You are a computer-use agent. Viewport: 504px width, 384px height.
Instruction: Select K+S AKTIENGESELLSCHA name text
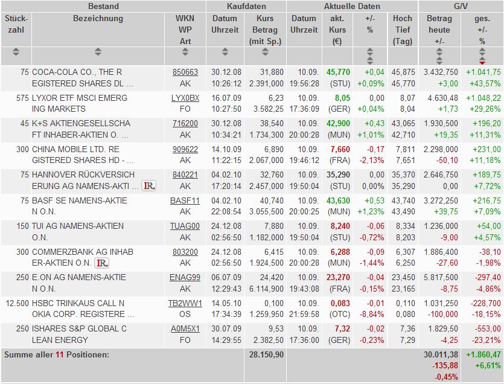81,124
